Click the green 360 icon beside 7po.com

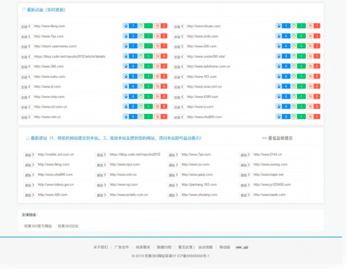pyautogui.click(x=141, y=36)
